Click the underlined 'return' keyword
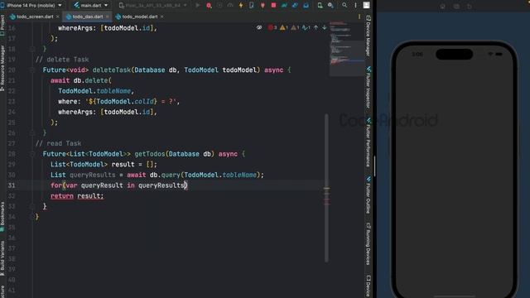 [62, 196]
